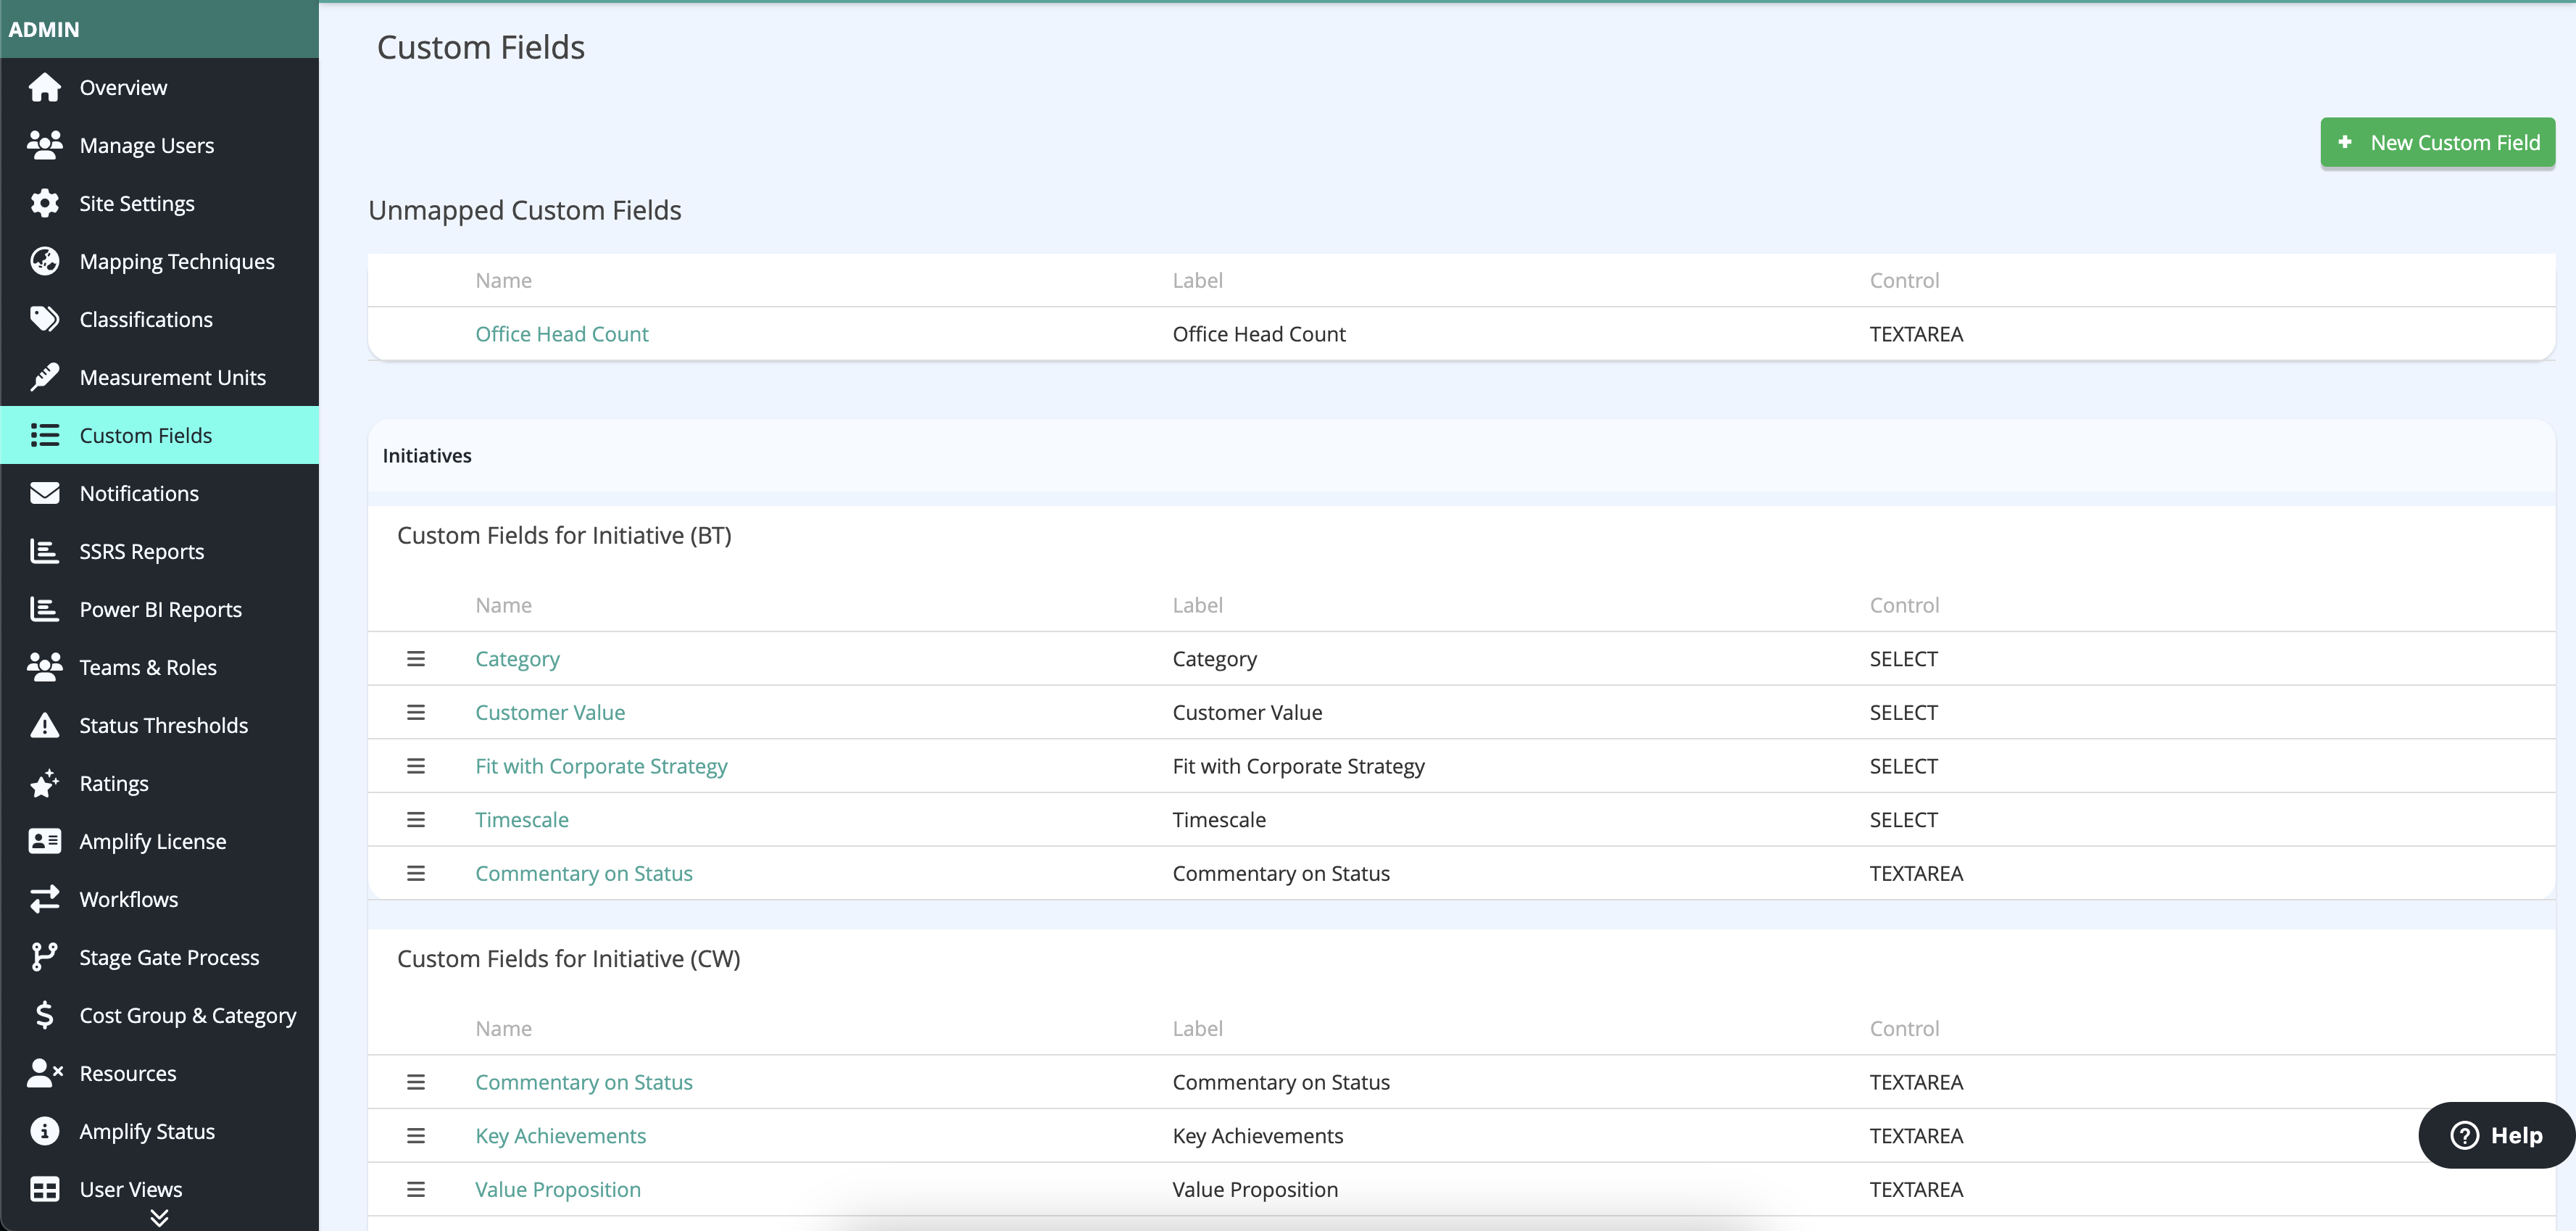Click TEXTAREA control cell for Office Head Count

pos(1916,334)
